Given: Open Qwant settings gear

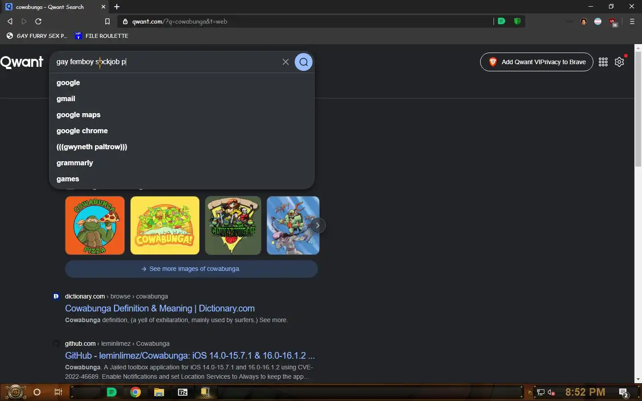Looking at the screenshot, I should (619, 62).
